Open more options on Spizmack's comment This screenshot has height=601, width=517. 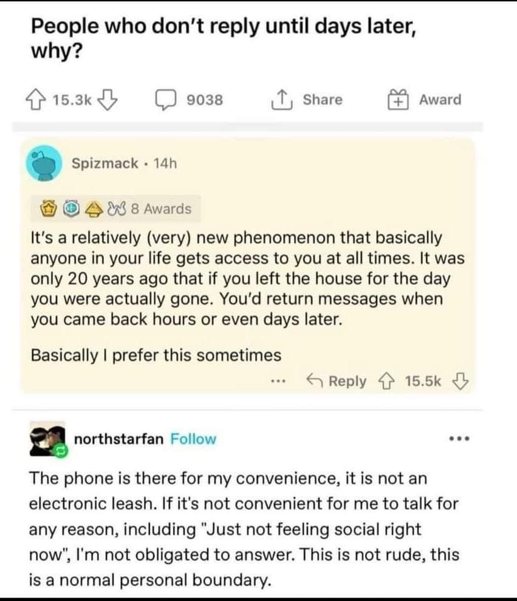click(278, 382)
